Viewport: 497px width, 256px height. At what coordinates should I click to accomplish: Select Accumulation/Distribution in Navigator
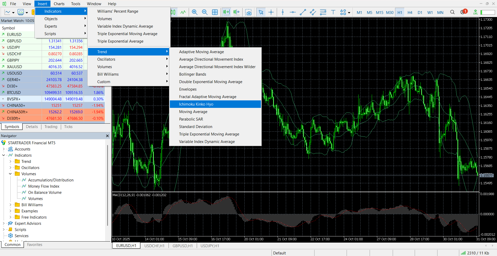click(51, 180)
